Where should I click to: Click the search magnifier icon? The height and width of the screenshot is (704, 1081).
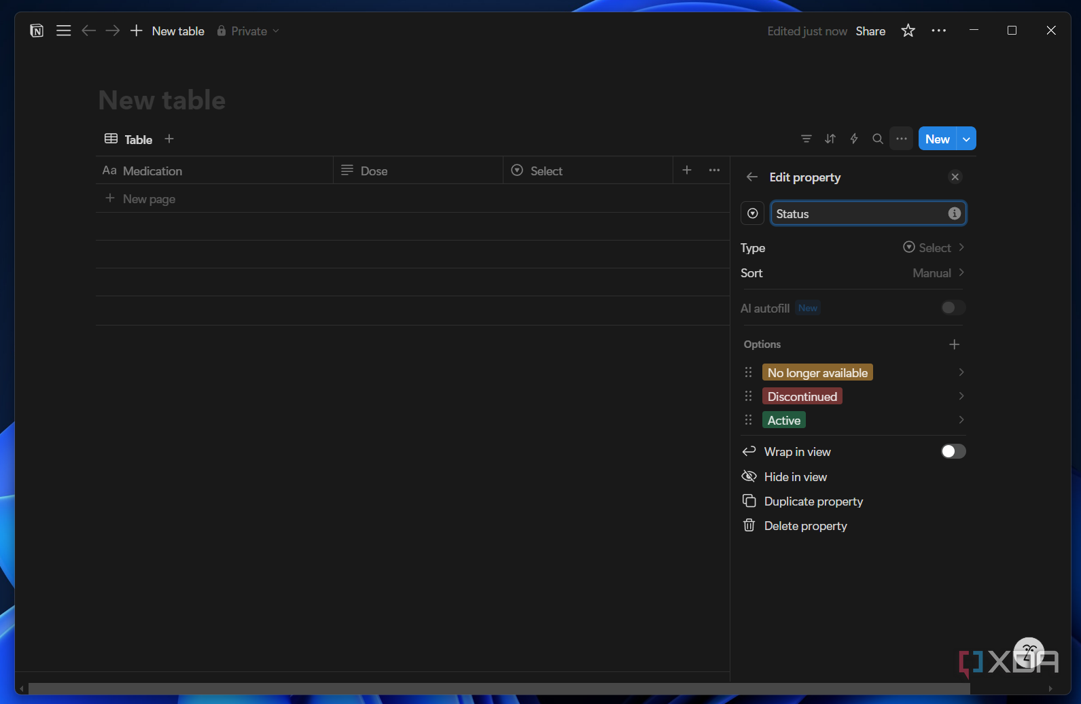click(x=878, y=139)
